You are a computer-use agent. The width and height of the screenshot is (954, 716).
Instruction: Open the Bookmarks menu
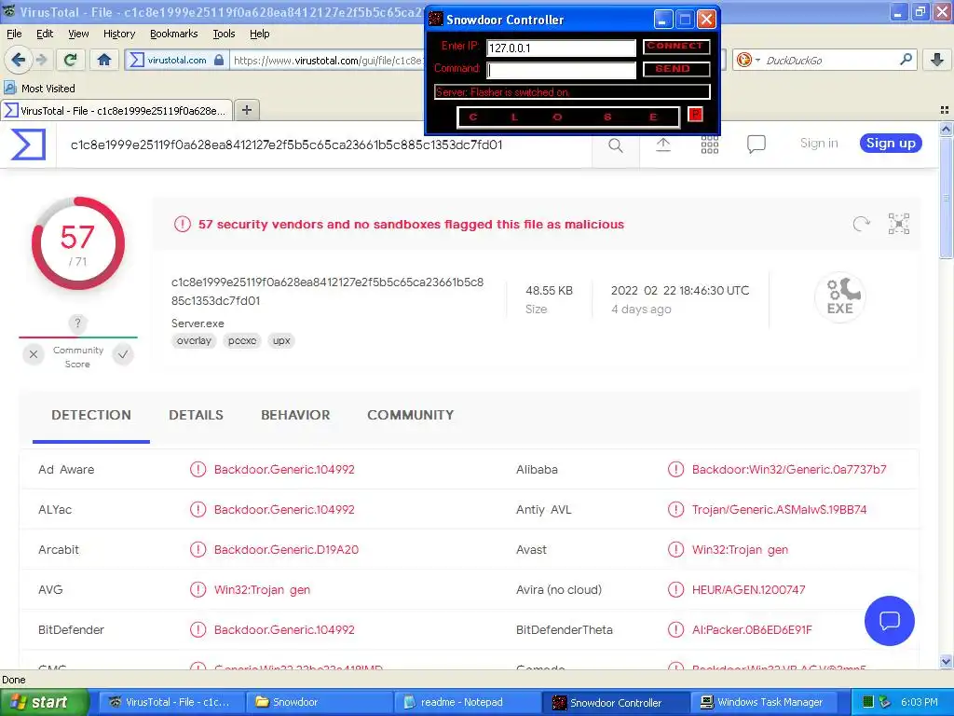[x=173, y=34]
